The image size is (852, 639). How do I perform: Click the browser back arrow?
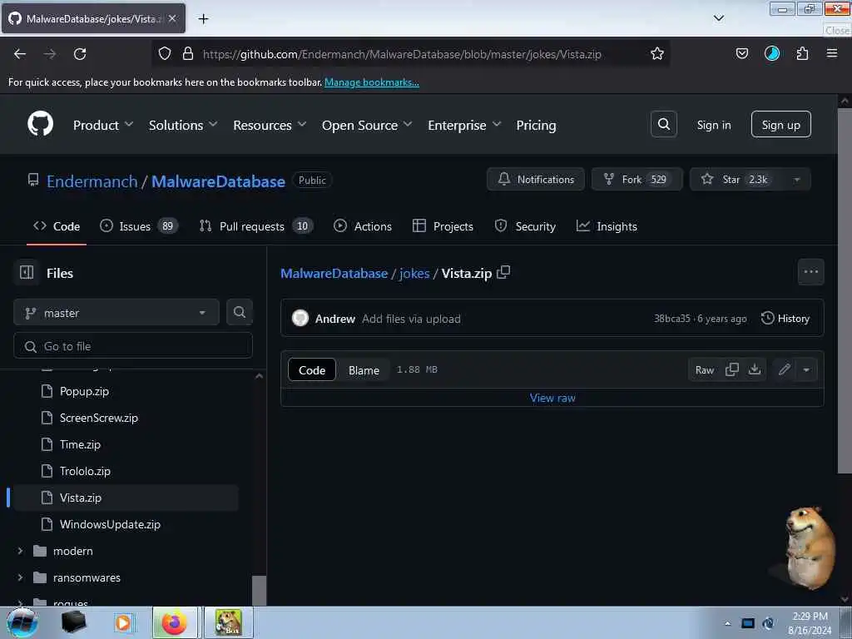point(20,54)
